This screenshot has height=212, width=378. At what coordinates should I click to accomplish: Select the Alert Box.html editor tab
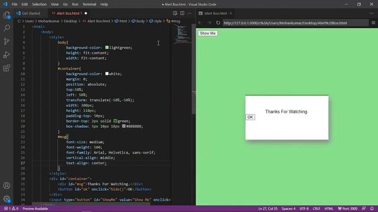[69, 13]
